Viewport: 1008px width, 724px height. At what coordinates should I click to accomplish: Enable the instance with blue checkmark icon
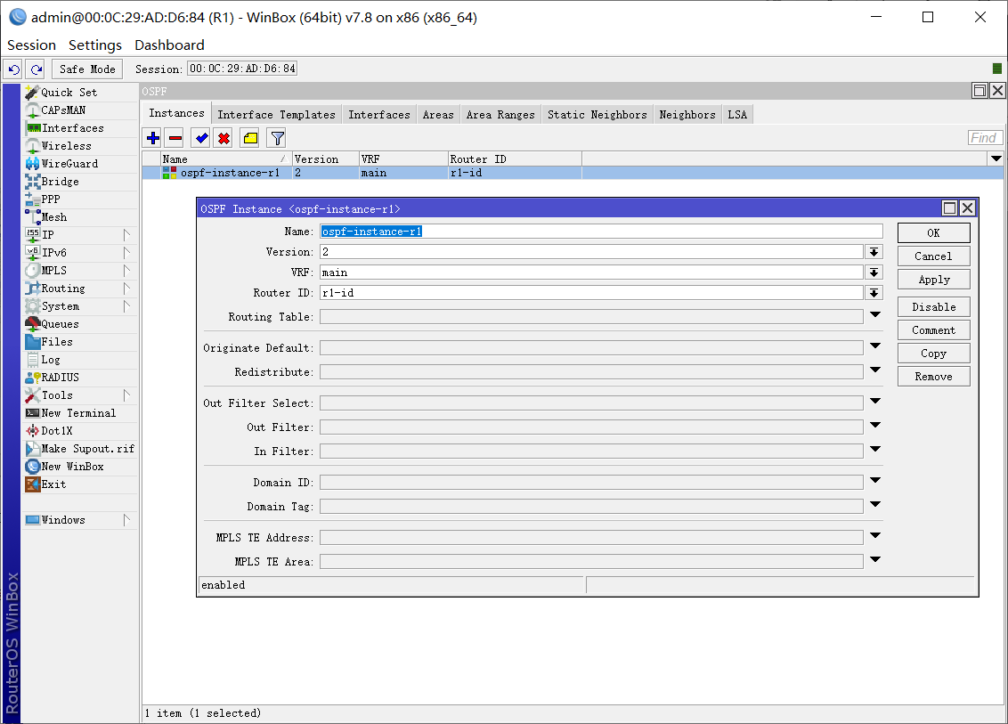coord(202,138)
